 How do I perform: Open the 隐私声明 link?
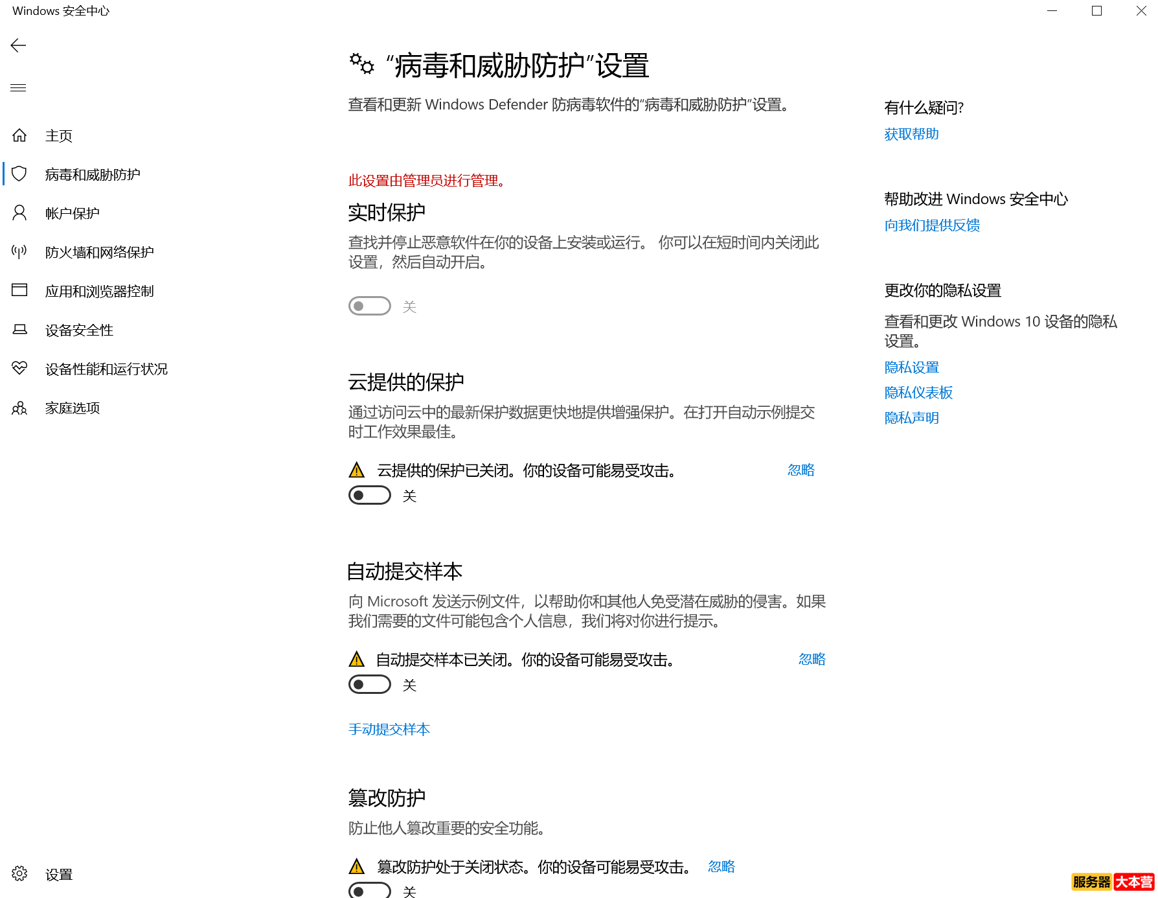click(912, 418)
